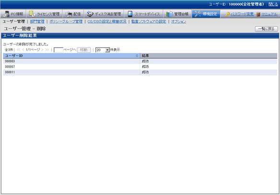This screenshot has height=195, width=280.
Task: Open the 管理台帳 tab
Action: pyautogui.click(x=177, y=14)
